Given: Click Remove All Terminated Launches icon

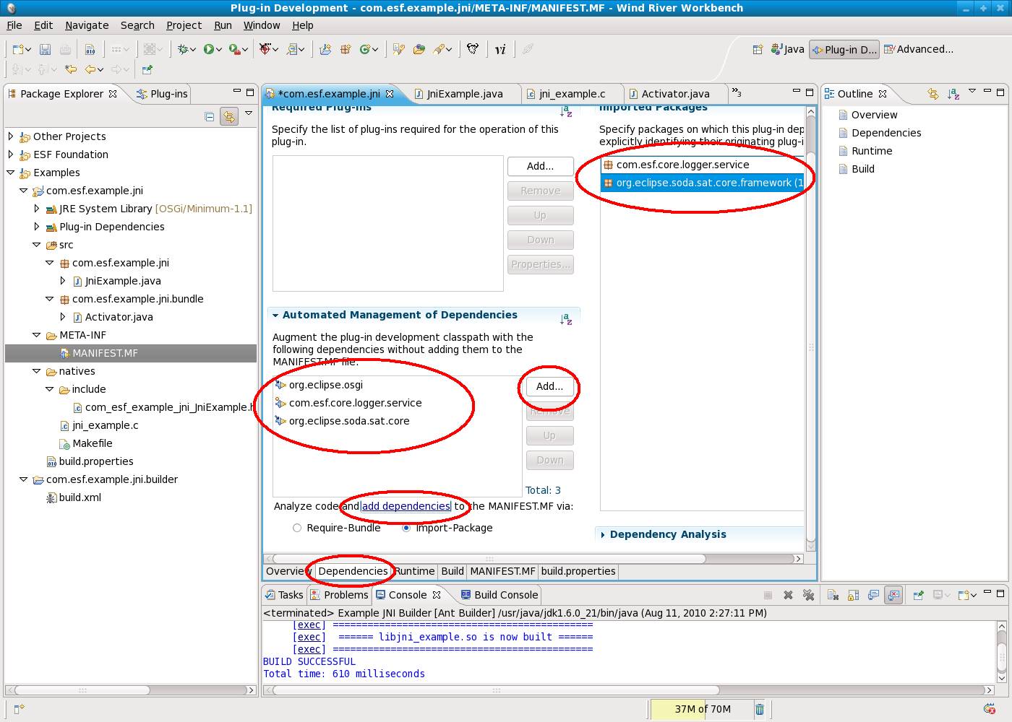Looking at the screenshot, I should [808, 595].
